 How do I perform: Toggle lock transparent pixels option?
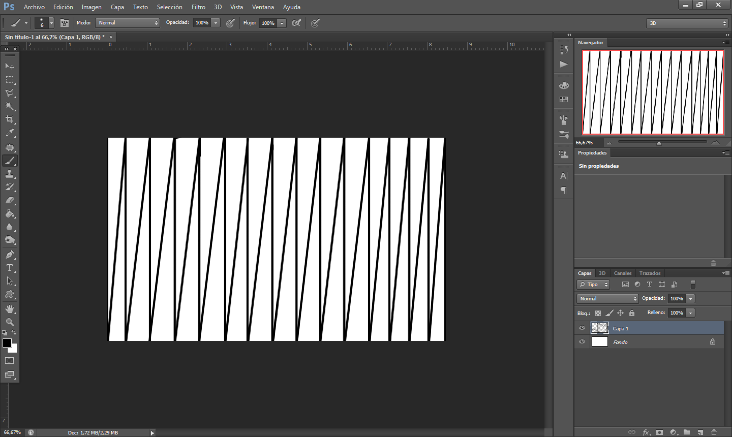(x=598, y=313)
